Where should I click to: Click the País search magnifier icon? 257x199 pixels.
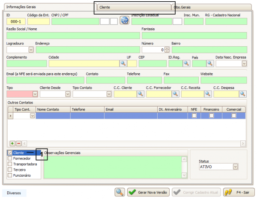click(x=210, y=63)
